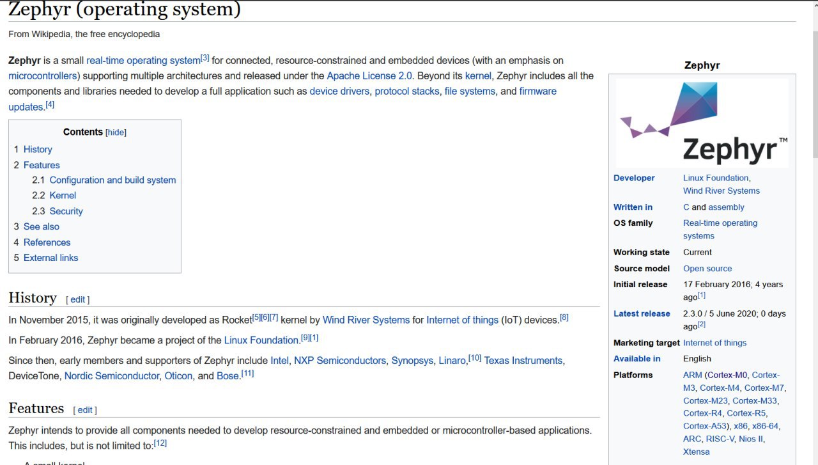Open citation [8] after IoT devices
818x465 pixels.
coord(564,317)
